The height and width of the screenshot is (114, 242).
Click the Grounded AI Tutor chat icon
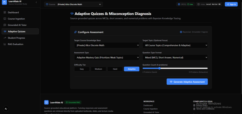click(x=5, y=25)
